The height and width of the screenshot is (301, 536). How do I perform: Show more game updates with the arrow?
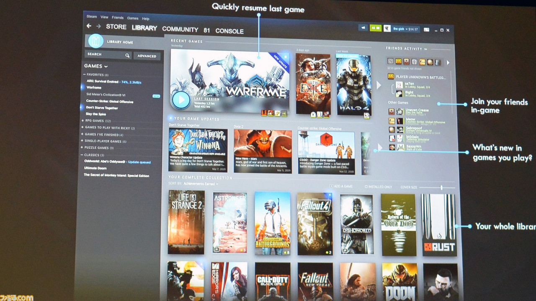(x=380, y=147)
